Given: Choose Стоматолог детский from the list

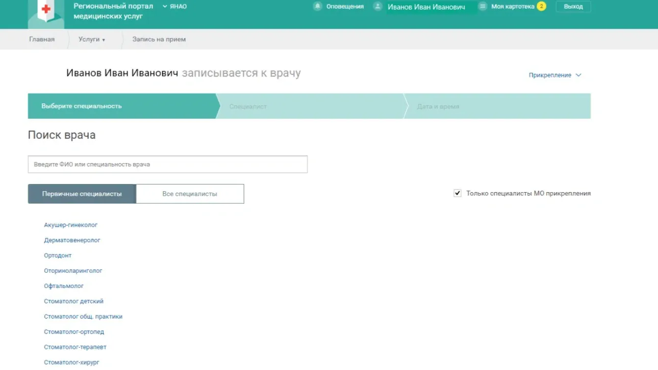Looking at the screenshot, I should (73, 301).
